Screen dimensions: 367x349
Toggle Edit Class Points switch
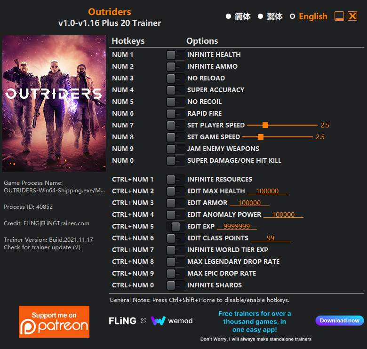pos(176,238)
